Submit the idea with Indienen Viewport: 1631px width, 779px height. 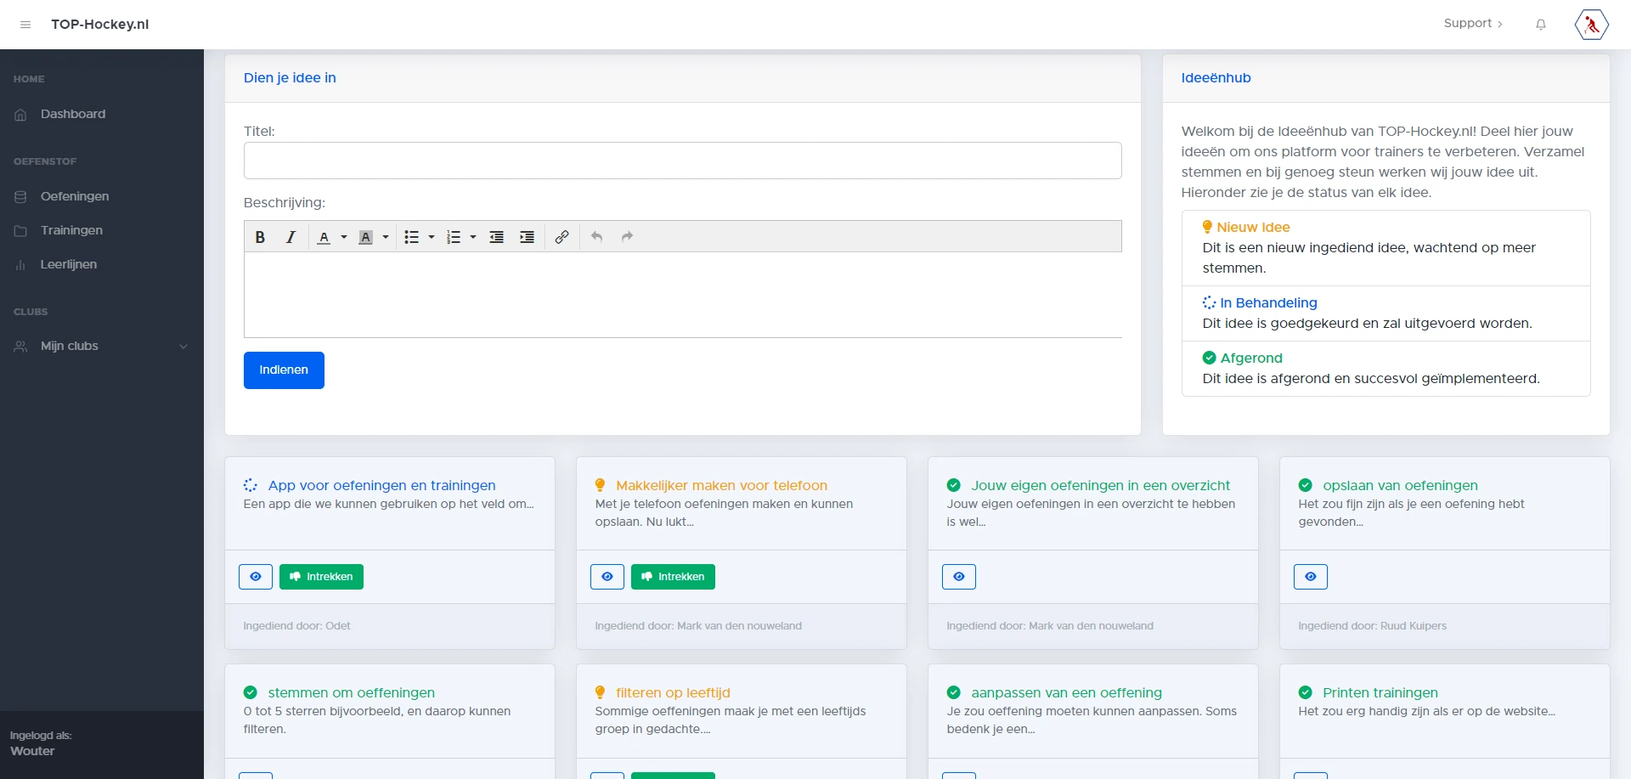pyautogui.click(x=284, y=370)
